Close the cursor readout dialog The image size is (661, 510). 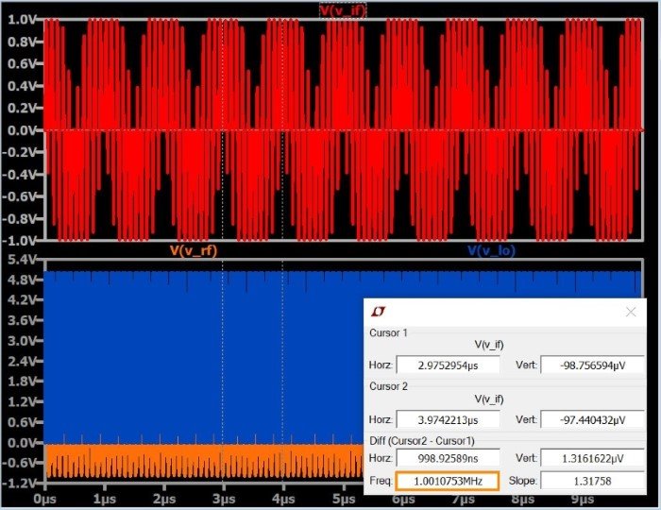[x=631, y=312]
